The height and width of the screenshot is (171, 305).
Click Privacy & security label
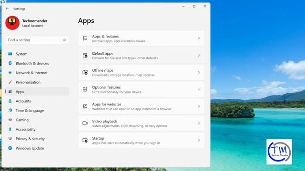point(30,139)
